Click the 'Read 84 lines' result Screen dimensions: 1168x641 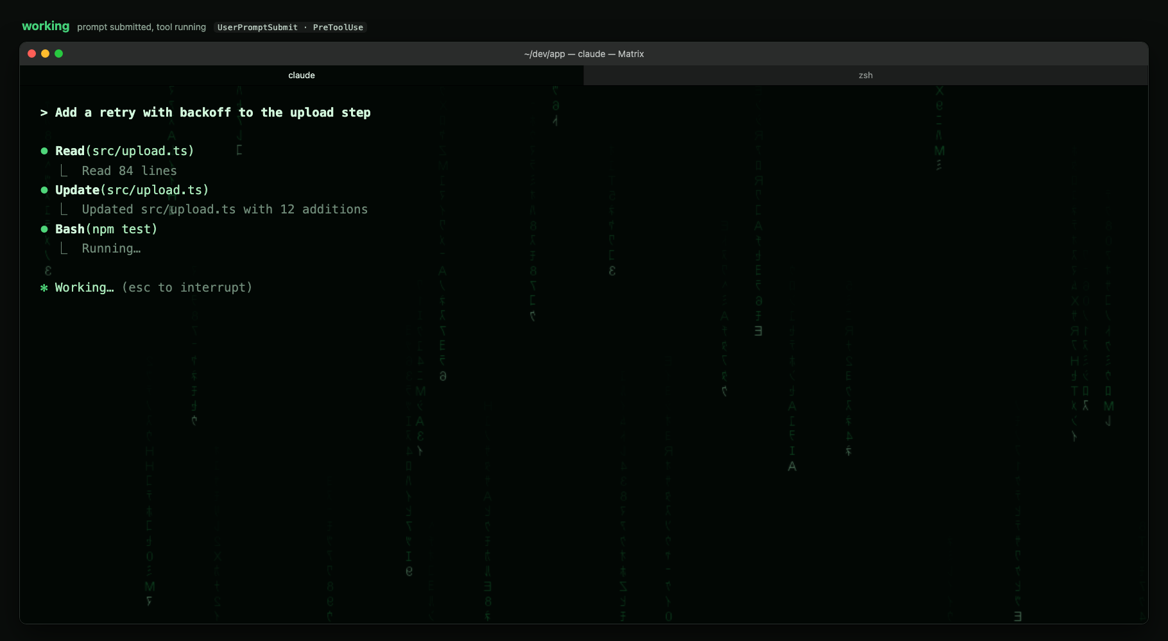pyautogui.click(x=129, y=171)
